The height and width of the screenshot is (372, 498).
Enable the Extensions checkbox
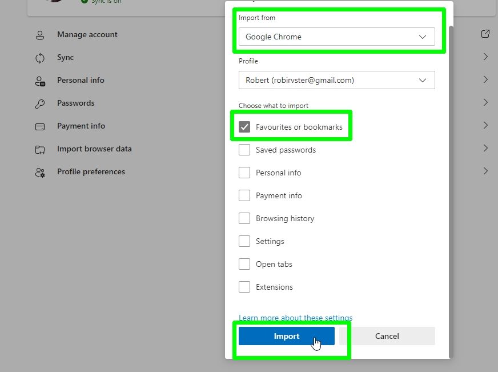click(x=244, y=286)
